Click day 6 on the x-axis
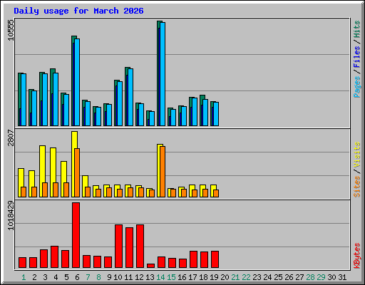This screenshot has height=285, width=365. tap(77, 277)
